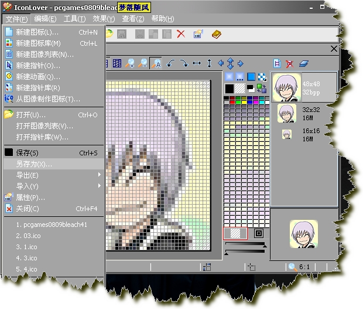
Task: Select the checkered transparency mode icon
Action: click(262, 77)
